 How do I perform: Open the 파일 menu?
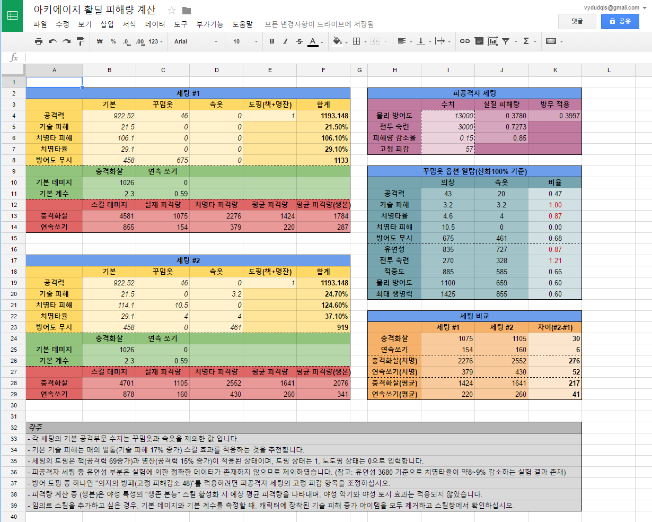click(40, 24)
